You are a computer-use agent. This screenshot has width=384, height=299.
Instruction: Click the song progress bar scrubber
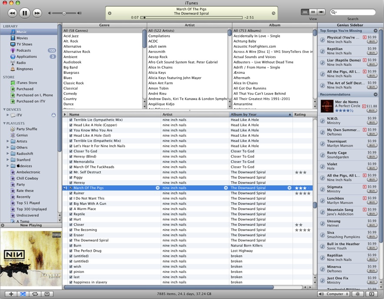pyautogui.click(x=145, y=17)
